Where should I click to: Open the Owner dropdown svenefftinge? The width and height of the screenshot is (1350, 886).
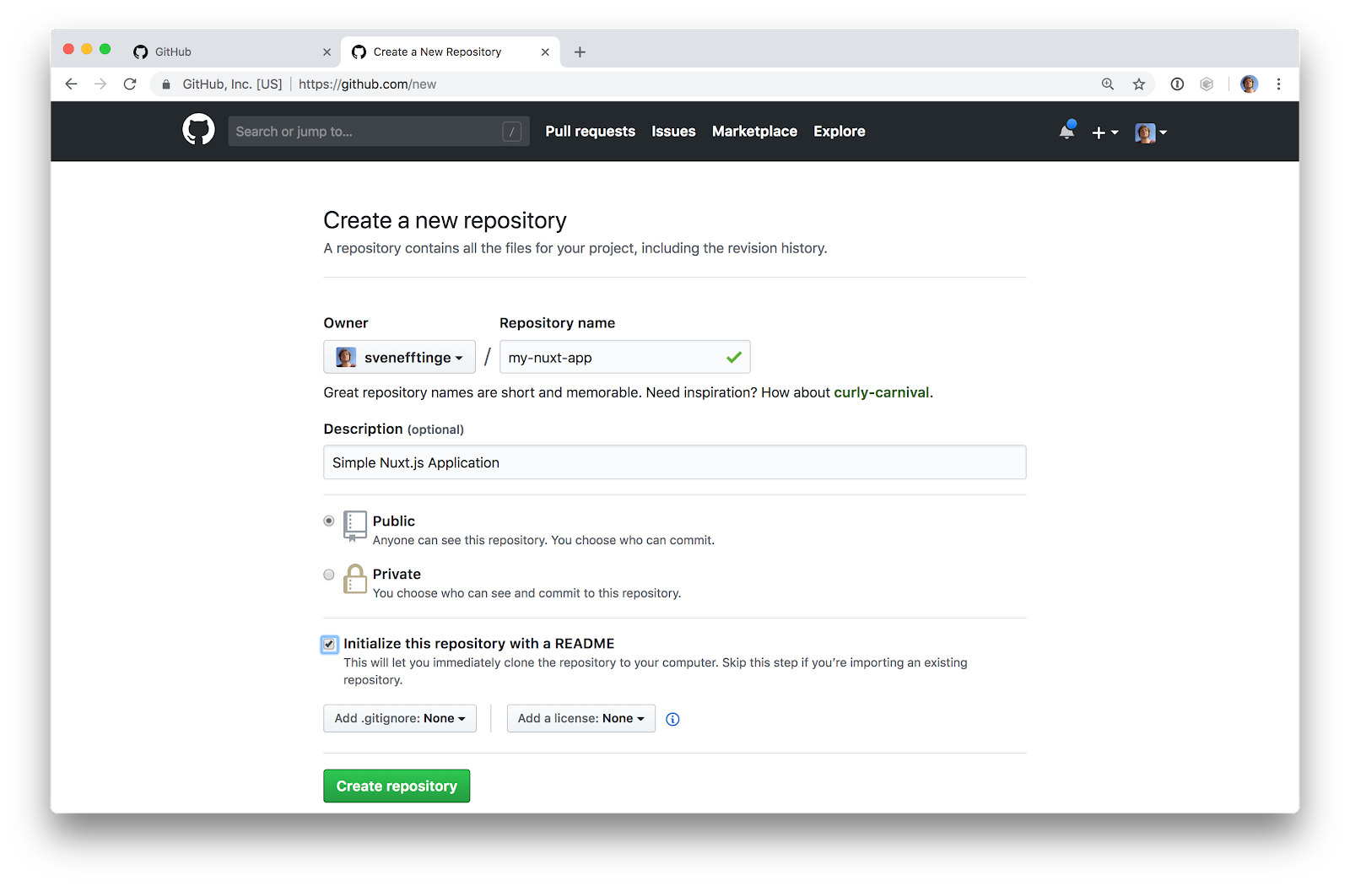pos(399,357)
